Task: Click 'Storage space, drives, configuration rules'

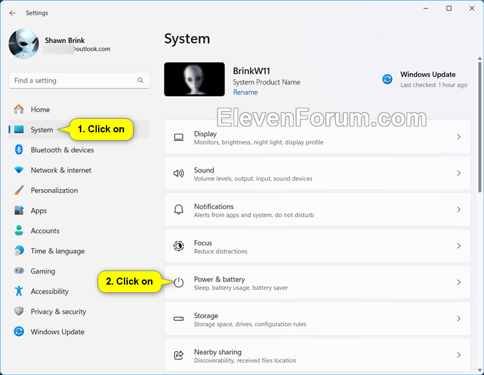Action: (x=250, y=324)
